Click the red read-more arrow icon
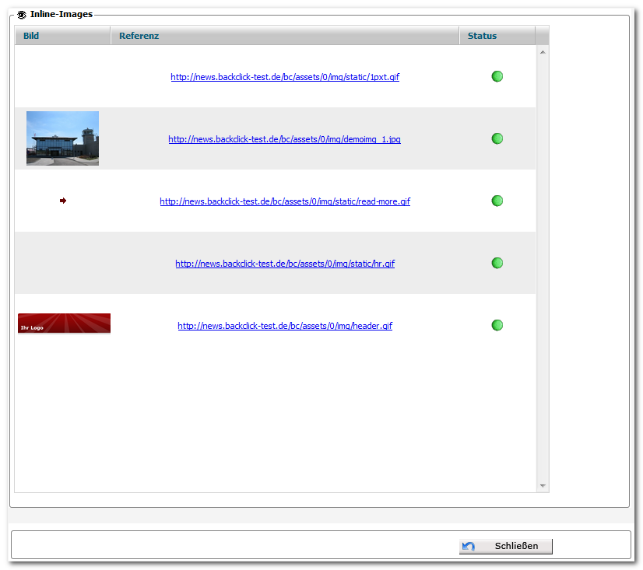The height and width of the screenshot is (570, 643). (63, 201)
